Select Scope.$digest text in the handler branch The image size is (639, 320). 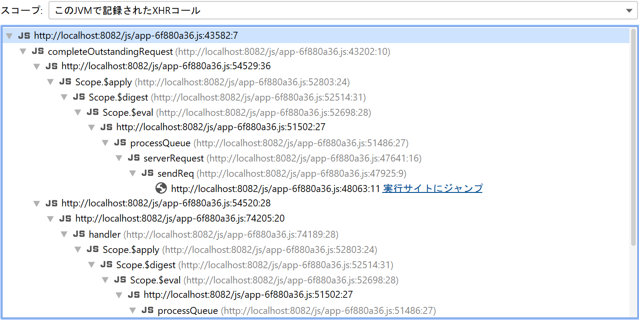click(x=146, y=265)
